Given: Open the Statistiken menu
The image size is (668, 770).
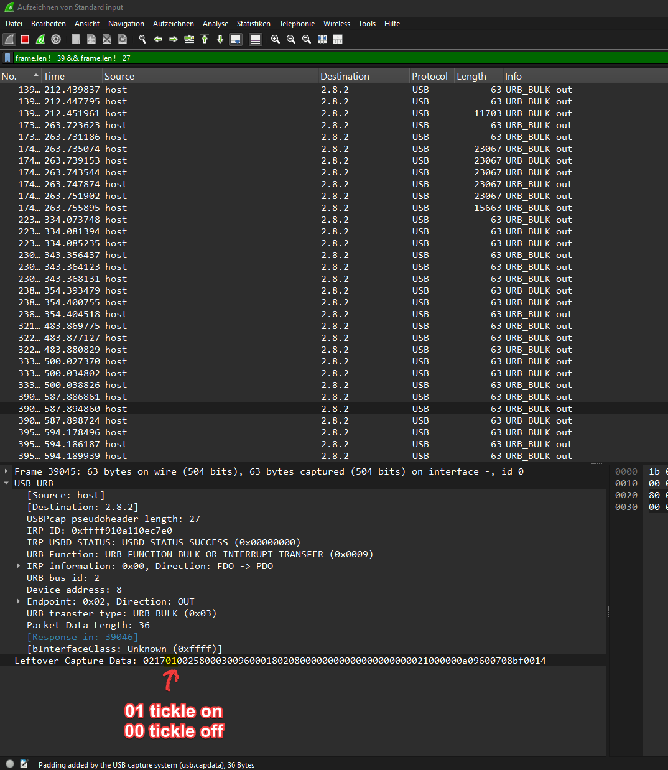Looking at the screenshot, I should pyautogui.click(x=253, y=24).
